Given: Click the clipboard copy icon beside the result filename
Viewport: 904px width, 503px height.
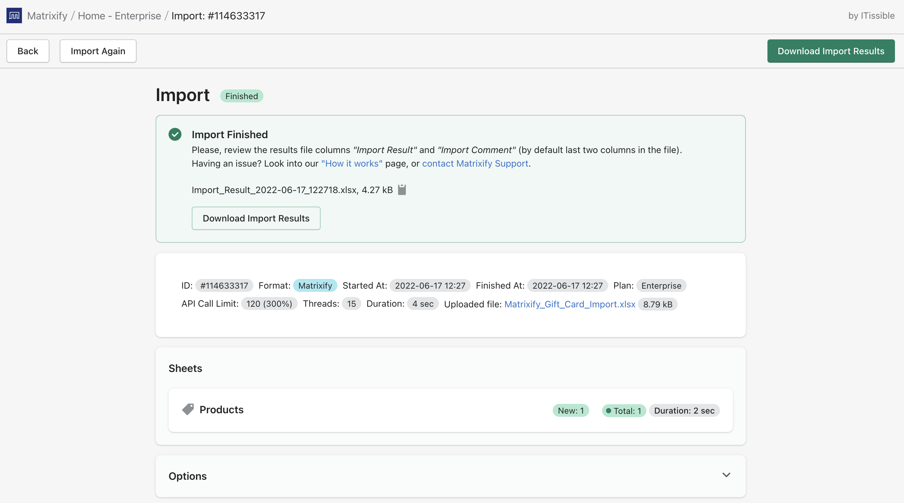Looking at the screenshot, I should (402, 190).
